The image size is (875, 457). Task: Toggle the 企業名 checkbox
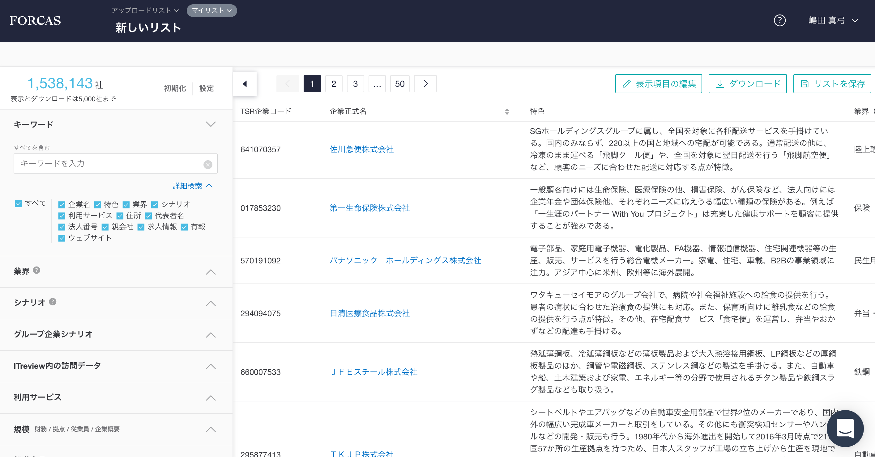pos(62,205)
